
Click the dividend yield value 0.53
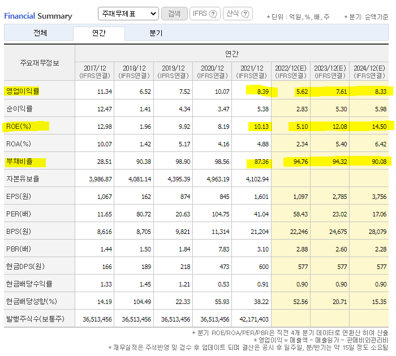[x=223, y=284]
